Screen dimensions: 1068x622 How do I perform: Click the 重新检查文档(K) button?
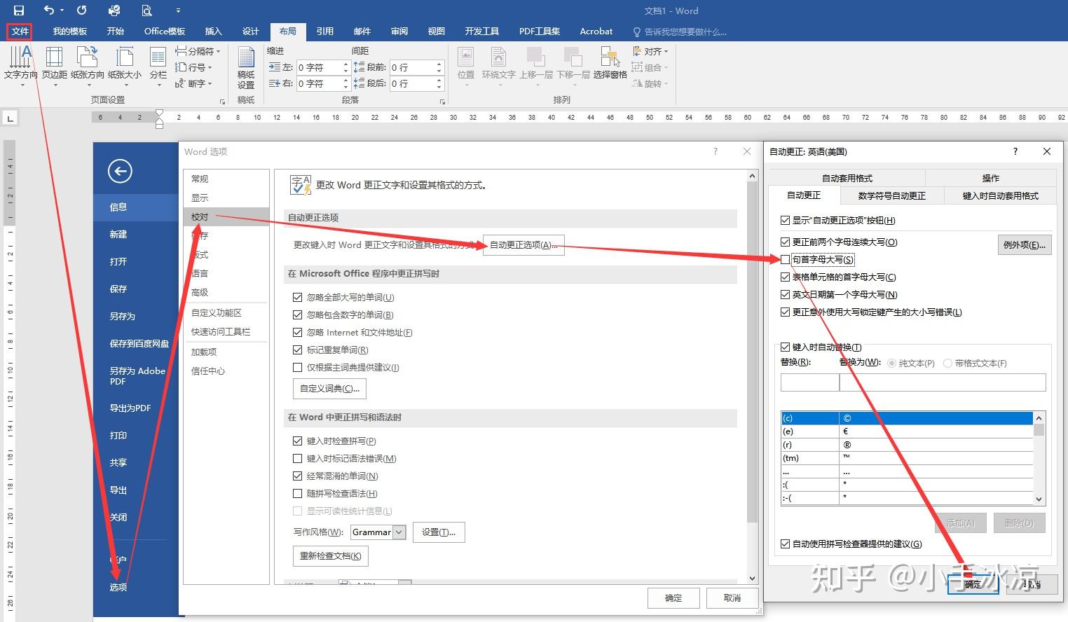click(330, 555)
